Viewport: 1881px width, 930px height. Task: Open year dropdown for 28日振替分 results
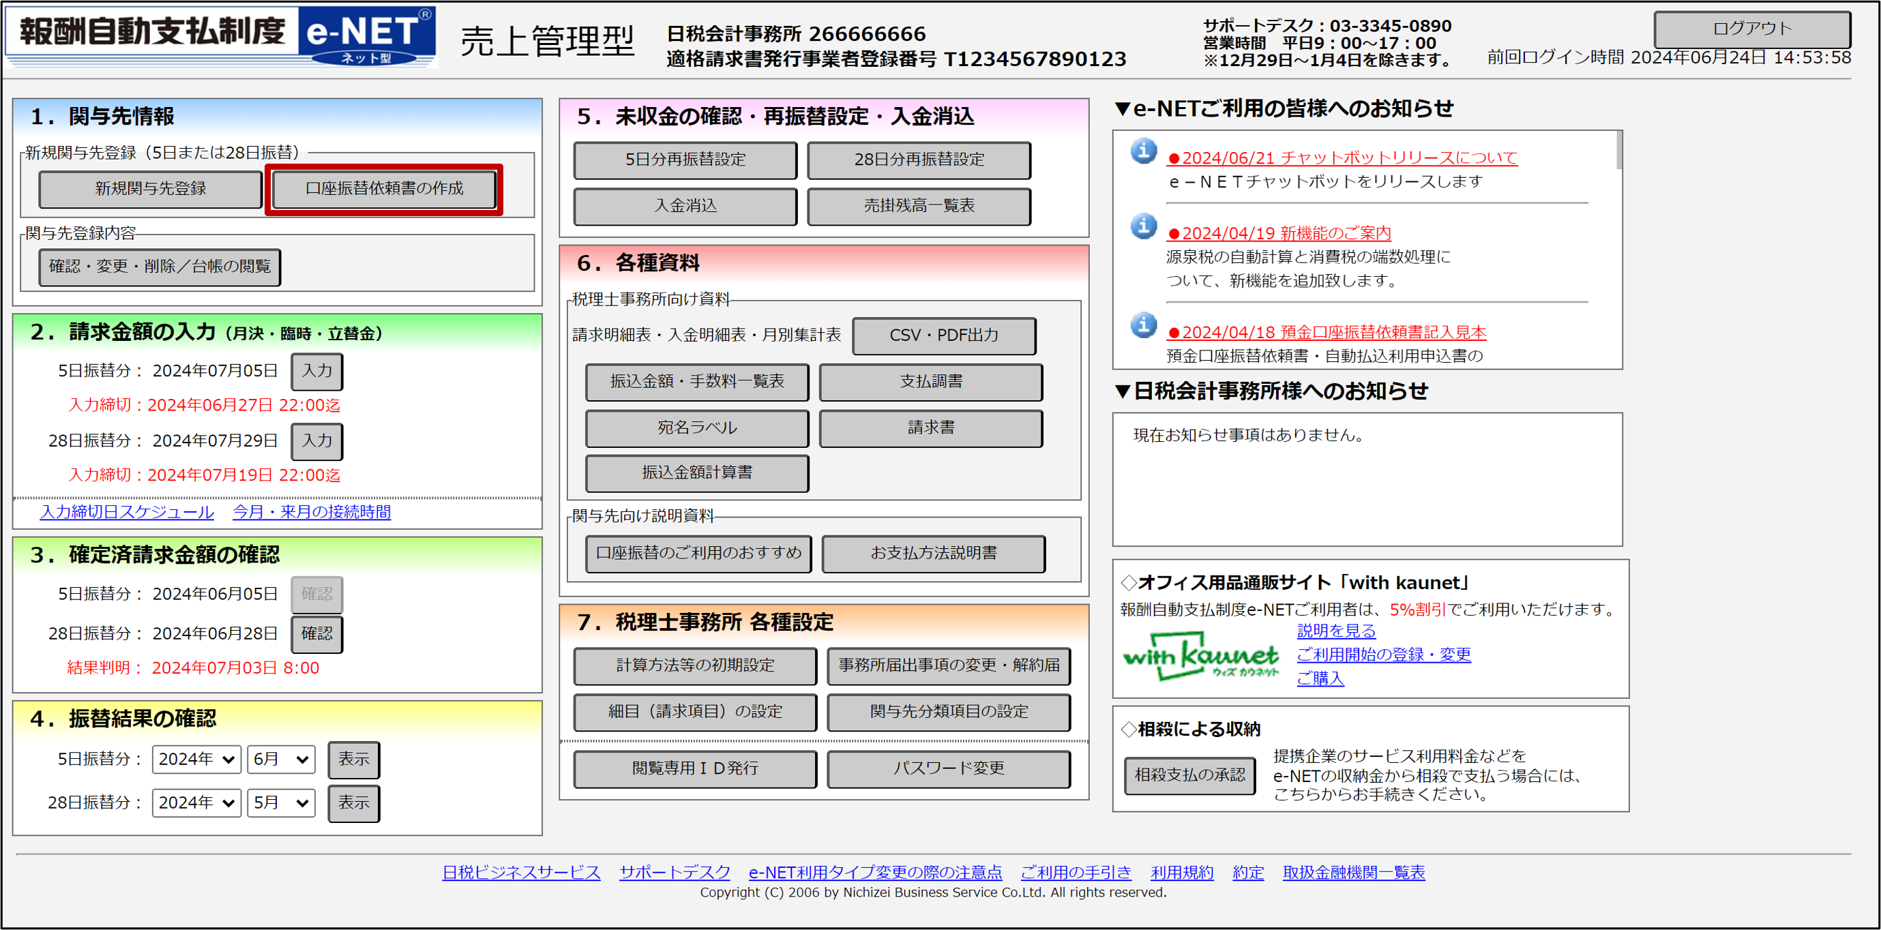point(196,803)
